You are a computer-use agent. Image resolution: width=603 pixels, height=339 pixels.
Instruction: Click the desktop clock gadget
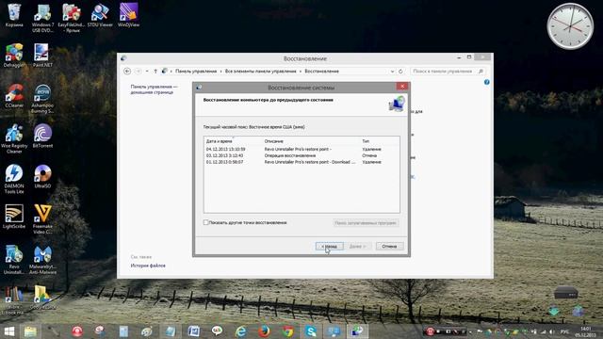coord(570,26)
